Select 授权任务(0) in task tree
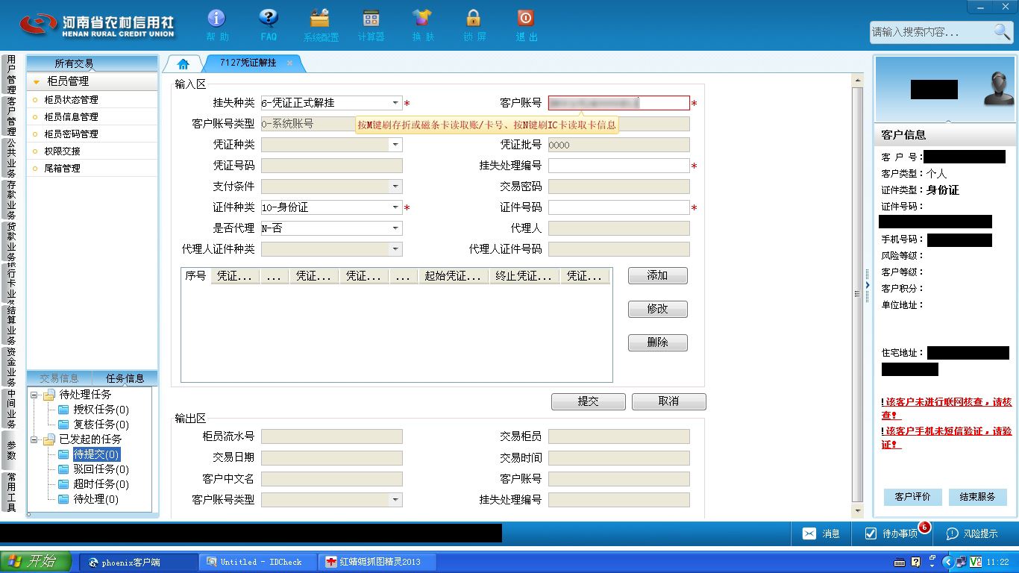Screen dimensions: 1019x573 pos(101,410)
